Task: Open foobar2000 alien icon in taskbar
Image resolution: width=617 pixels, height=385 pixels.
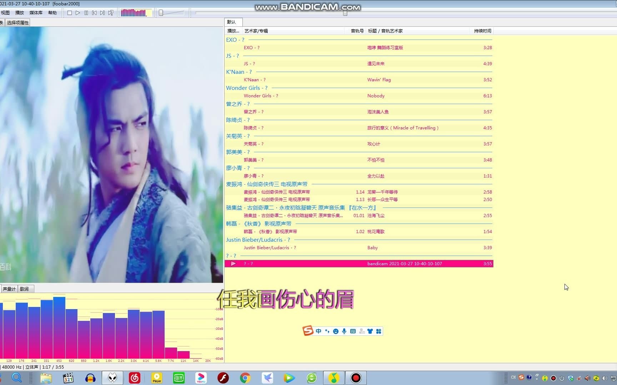Action: point(112,378)
